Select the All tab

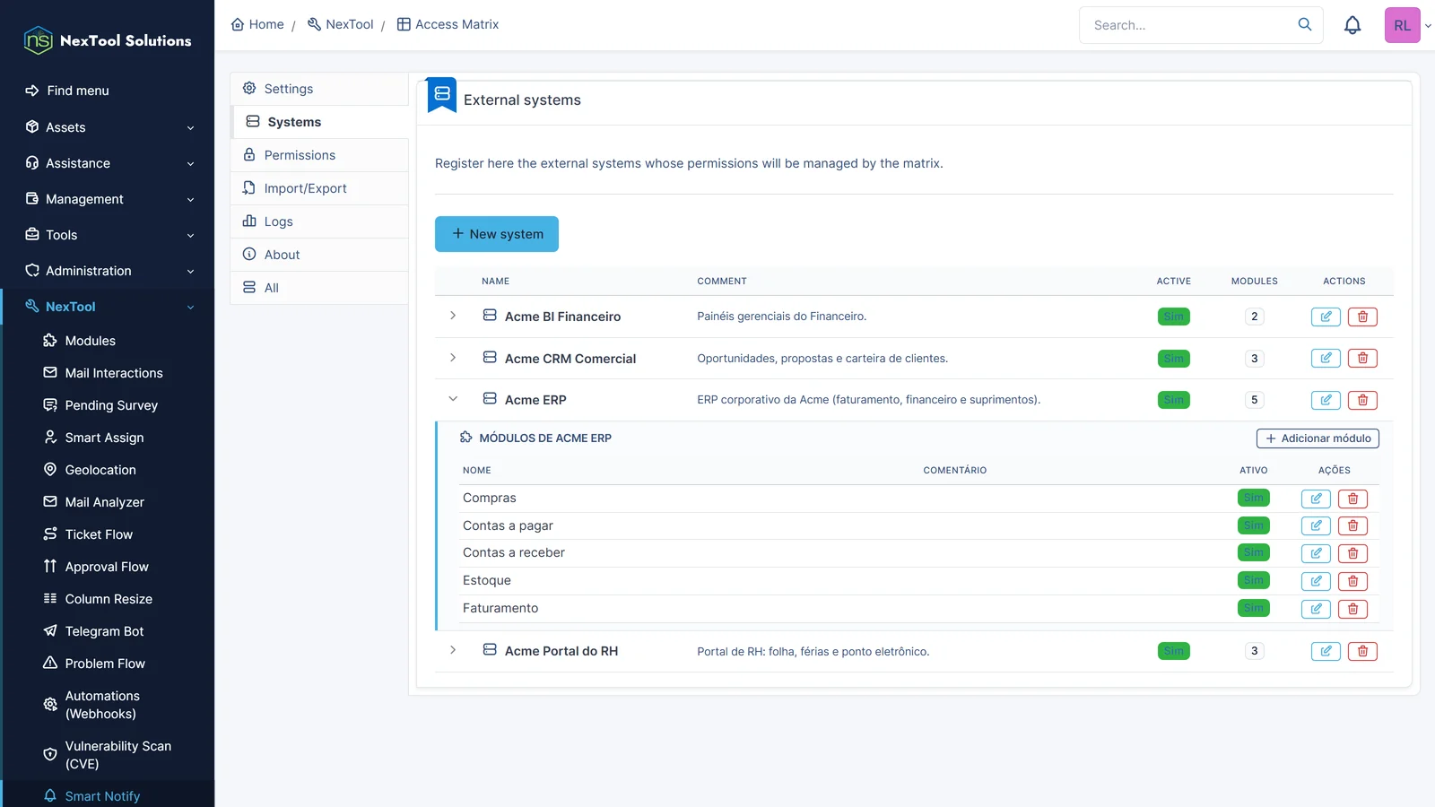pyautogui.click(x=319, y=288)
